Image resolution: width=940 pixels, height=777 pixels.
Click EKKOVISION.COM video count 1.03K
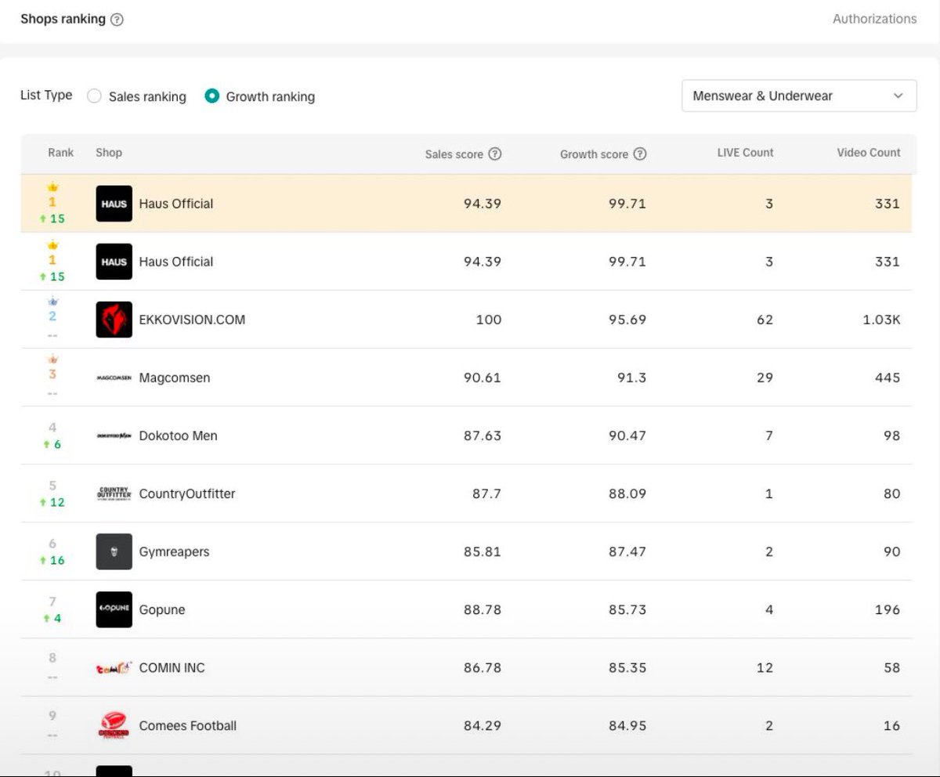(x=881, y=320)
